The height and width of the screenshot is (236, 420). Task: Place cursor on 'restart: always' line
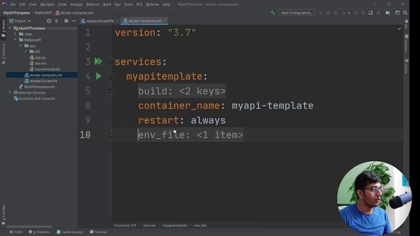(x=182, y=121)
